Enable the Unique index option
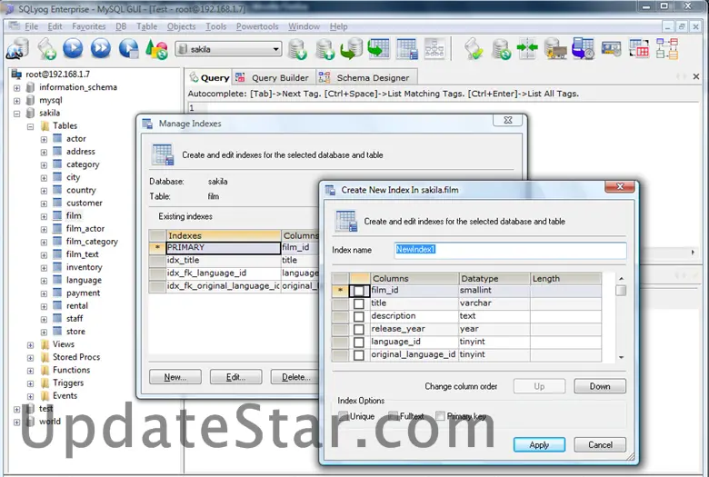Viewport: 709px width, 477px height. (344, 416)
